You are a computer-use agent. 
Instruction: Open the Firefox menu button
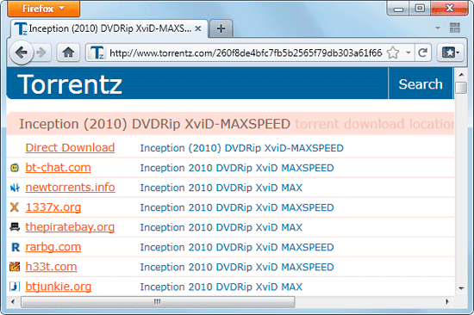44,9
